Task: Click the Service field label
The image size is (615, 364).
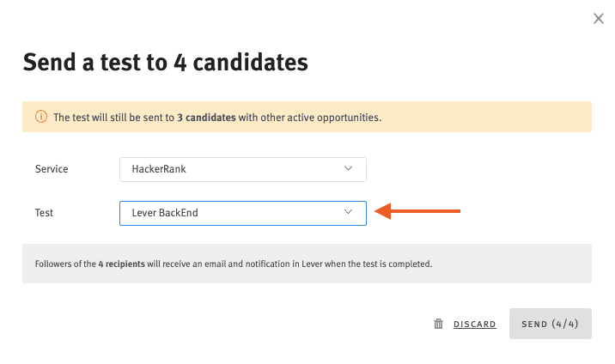Action: pyautogui.click(x=52, y=169)
